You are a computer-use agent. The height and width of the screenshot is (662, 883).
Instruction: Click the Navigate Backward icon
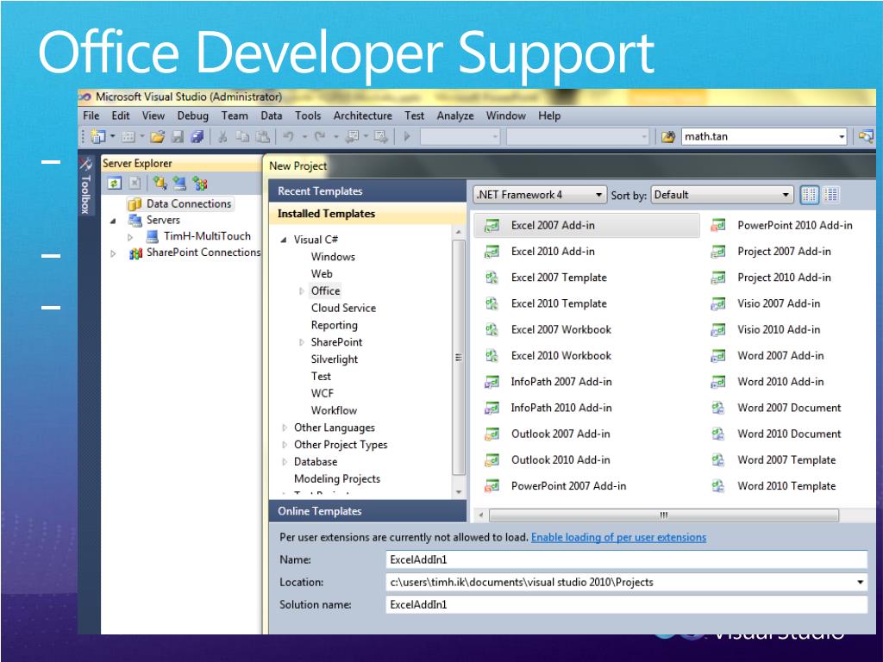tap(353, 136)
